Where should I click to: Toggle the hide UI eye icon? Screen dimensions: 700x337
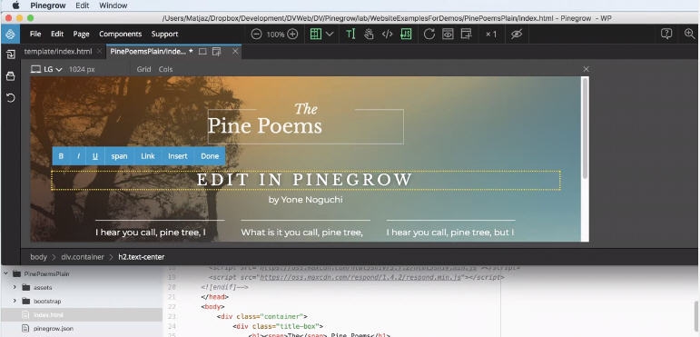pyautogui.click(x=517, y=34)
